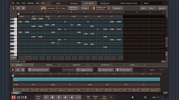179x100 pixels.
Task: Select the pencil draw tool in Grid Editor toolbar
Action: [18, 8]
